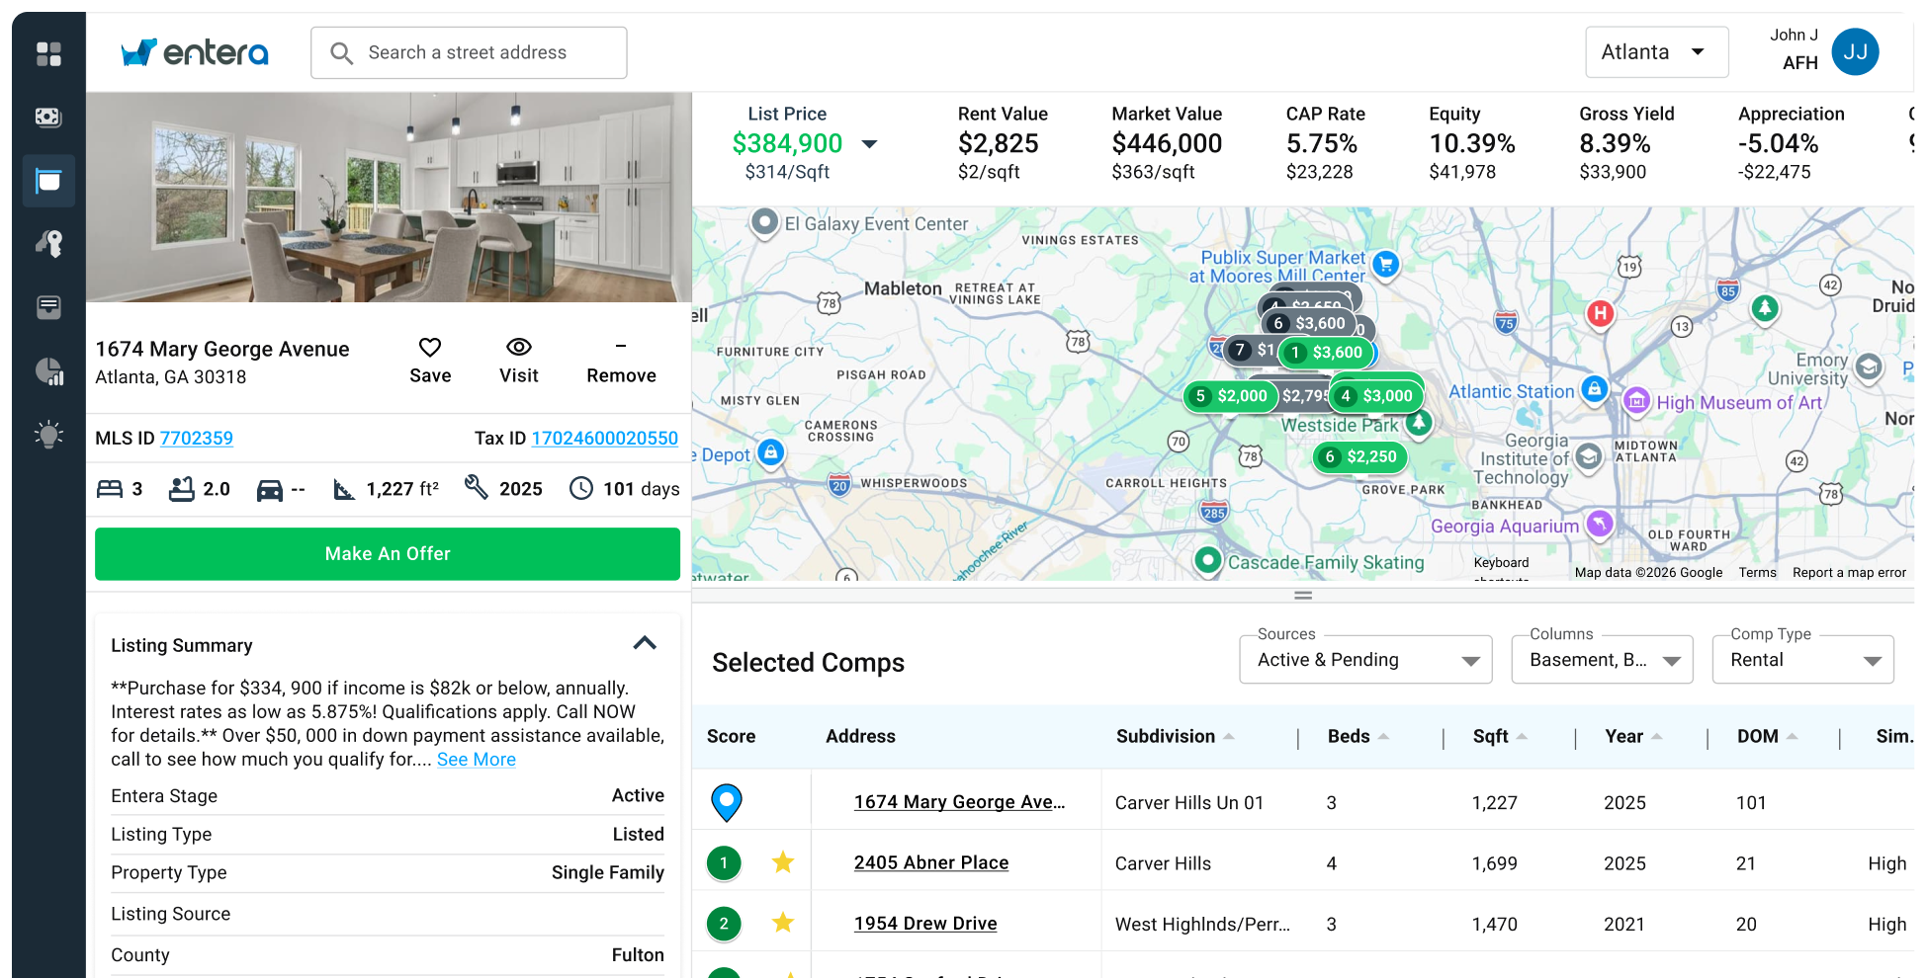Click the Equity 10.39% value

point(1471,144)
